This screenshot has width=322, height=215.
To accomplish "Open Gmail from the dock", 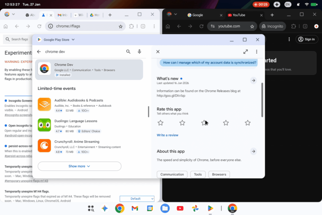I will click(x=135, y=208).
